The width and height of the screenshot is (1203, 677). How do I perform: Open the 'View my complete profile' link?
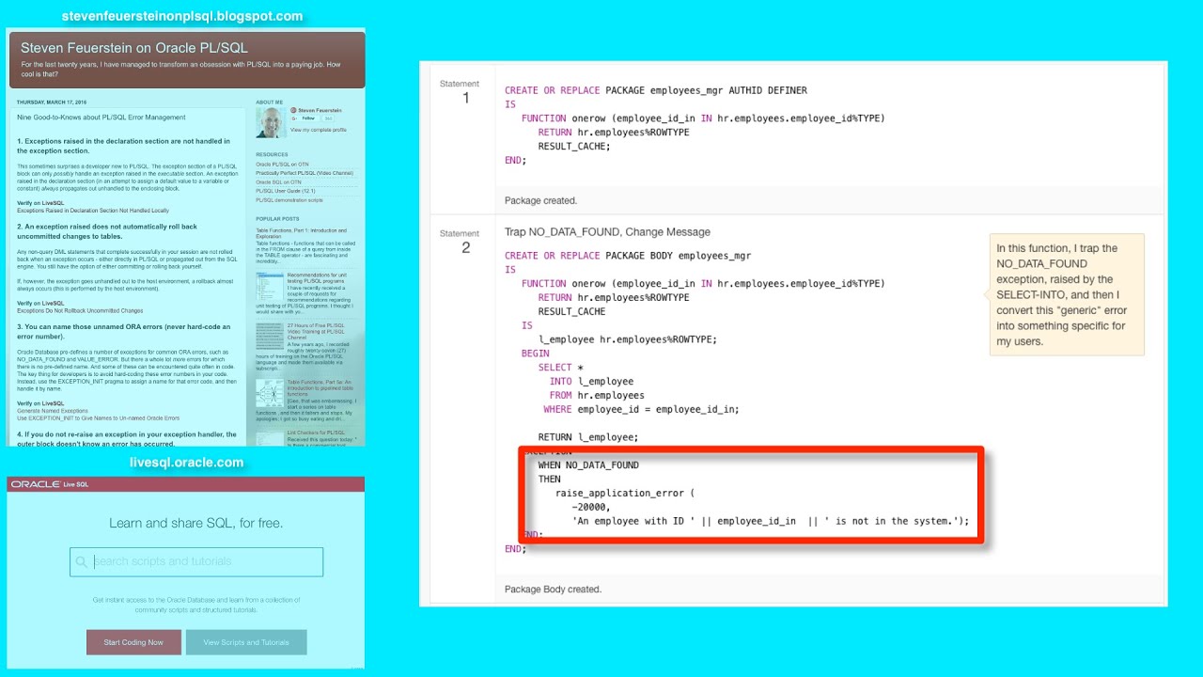(318, 130)
